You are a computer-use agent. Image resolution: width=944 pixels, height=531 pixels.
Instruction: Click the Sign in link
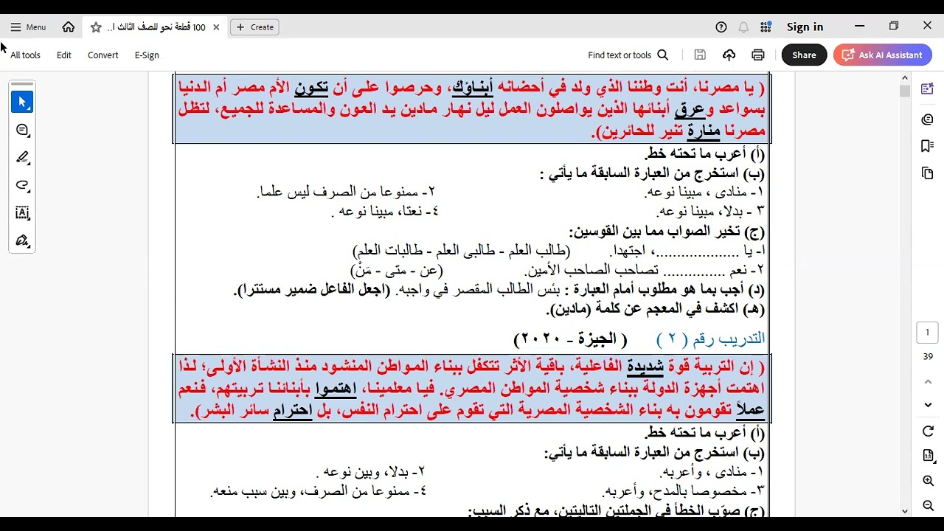coord(805,27)
